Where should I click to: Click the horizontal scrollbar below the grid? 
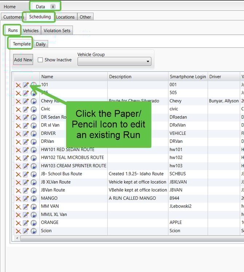point(131,238)
